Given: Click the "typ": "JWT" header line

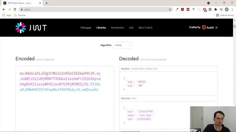Looking at the screenshot, I should pos(135,85).
